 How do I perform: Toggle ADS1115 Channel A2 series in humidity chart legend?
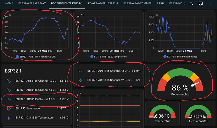coord(36,57)
